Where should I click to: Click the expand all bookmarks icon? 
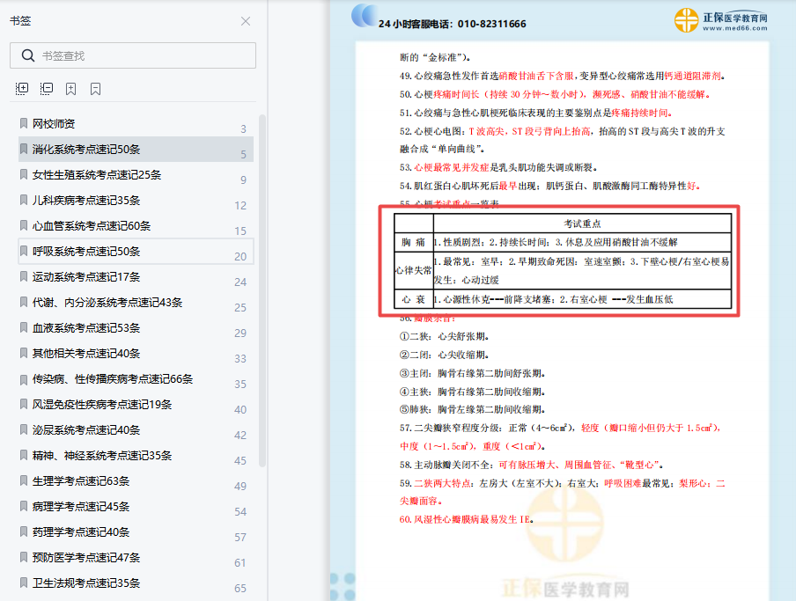point(22,88)
